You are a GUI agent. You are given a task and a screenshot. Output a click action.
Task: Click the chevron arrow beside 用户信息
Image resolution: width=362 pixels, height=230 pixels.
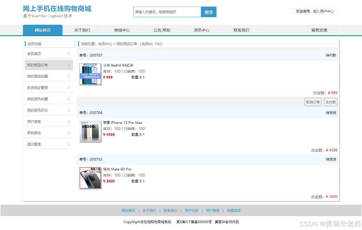tap(69, 122)
